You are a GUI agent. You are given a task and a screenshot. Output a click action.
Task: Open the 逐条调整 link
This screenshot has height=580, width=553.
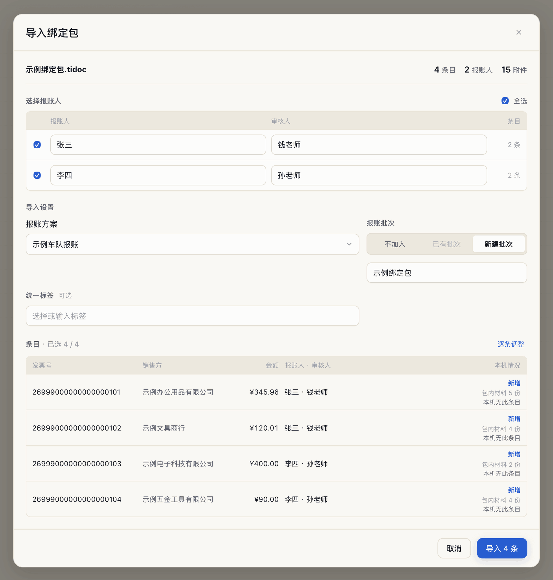pyautogui.click(x=511, y=344)
